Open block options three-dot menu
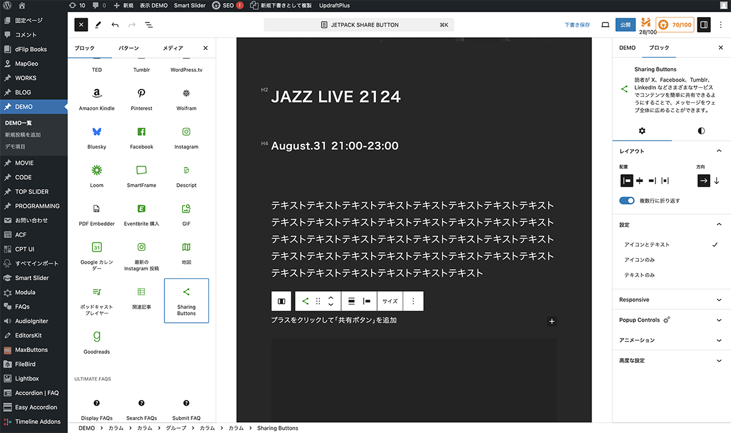 tap(413, 301)
